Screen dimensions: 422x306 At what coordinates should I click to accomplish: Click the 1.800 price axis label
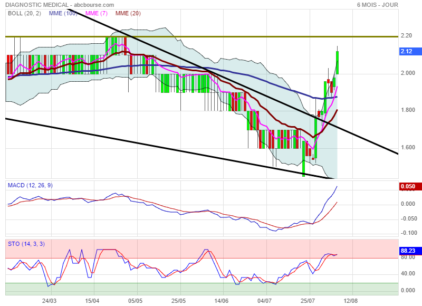[408, 110]
